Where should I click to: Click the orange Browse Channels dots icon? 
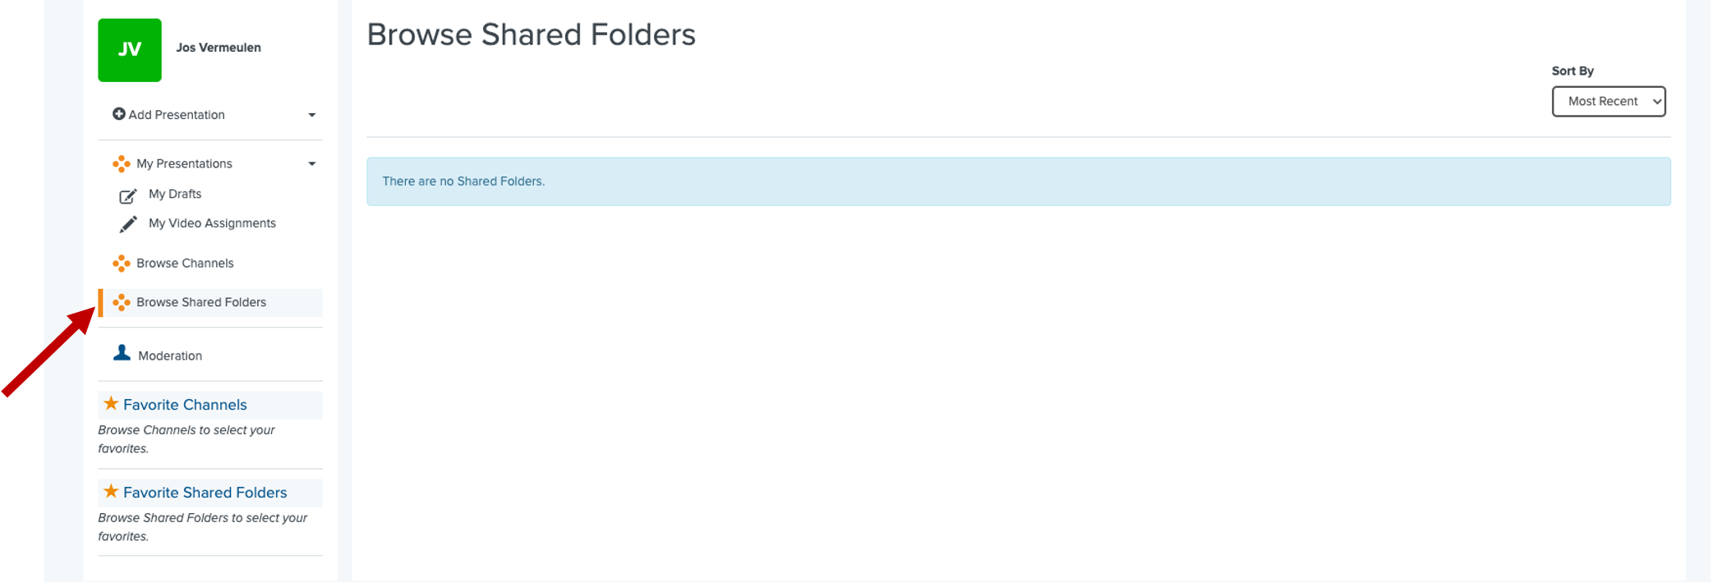coord(122,264)
